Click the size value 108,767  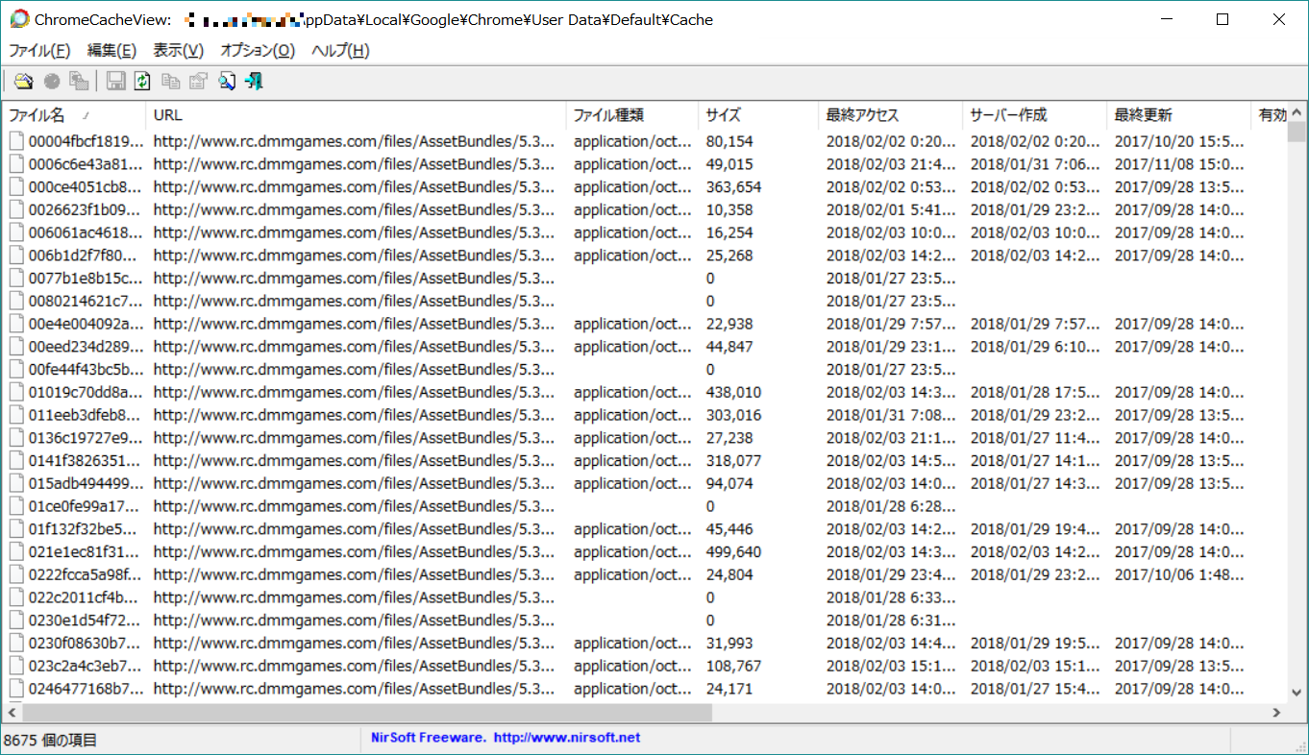733,667
